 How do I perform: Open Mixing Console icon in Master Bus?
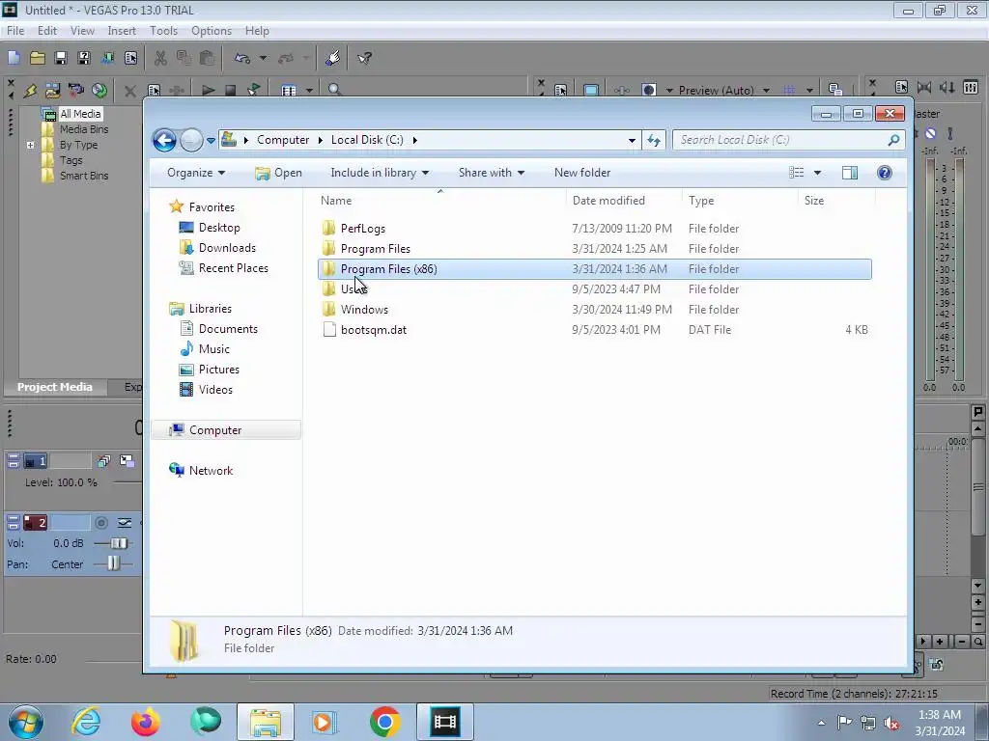coord(971,88)
